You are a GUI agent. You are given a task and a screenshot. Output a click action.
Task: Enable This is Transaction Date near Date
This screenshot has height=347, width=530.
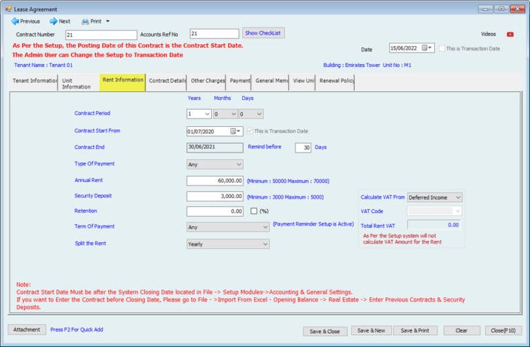(x=442, y=48)
